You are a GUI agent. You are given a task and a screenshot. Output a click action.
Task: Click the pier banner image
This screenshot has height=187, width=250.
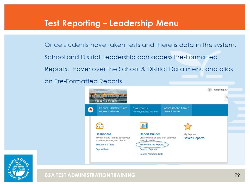108,96
